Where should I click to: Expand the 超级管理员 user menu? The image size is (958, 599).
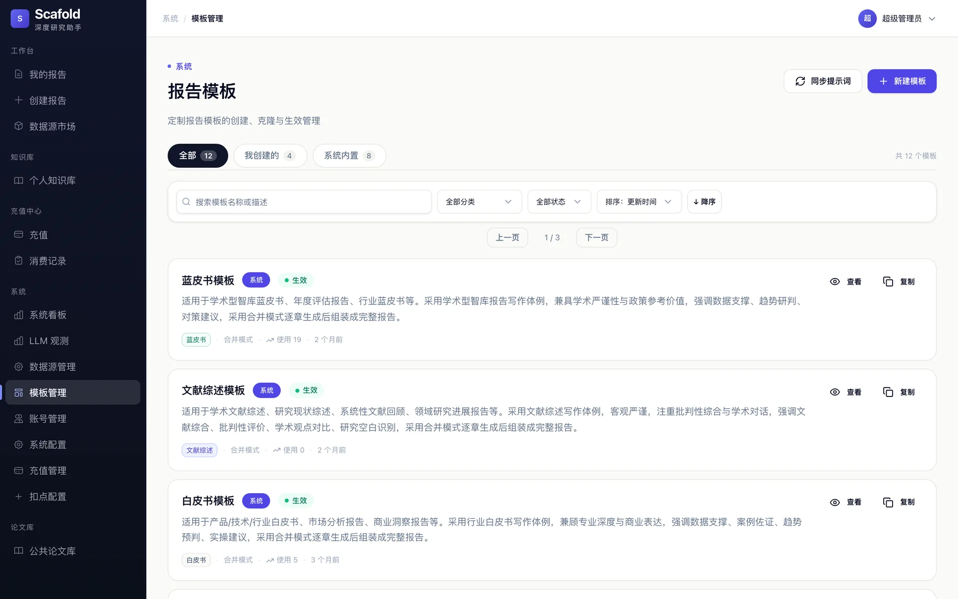tap(897, 18)
